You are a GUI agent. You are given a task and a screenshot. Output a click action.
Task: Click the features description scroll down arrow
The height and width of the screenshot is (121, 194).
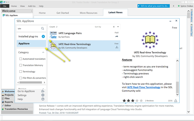coord(177,94)
